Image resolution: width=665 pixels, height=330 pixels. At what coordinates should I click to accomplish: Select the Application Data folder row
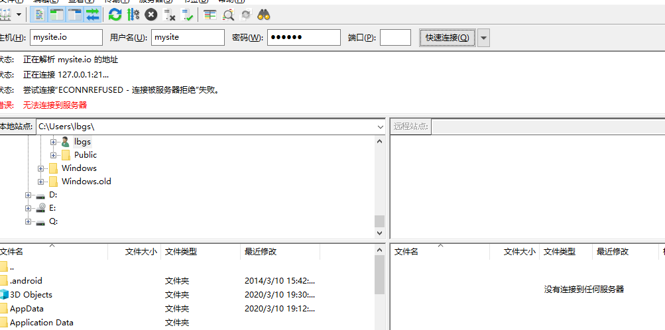186,322
